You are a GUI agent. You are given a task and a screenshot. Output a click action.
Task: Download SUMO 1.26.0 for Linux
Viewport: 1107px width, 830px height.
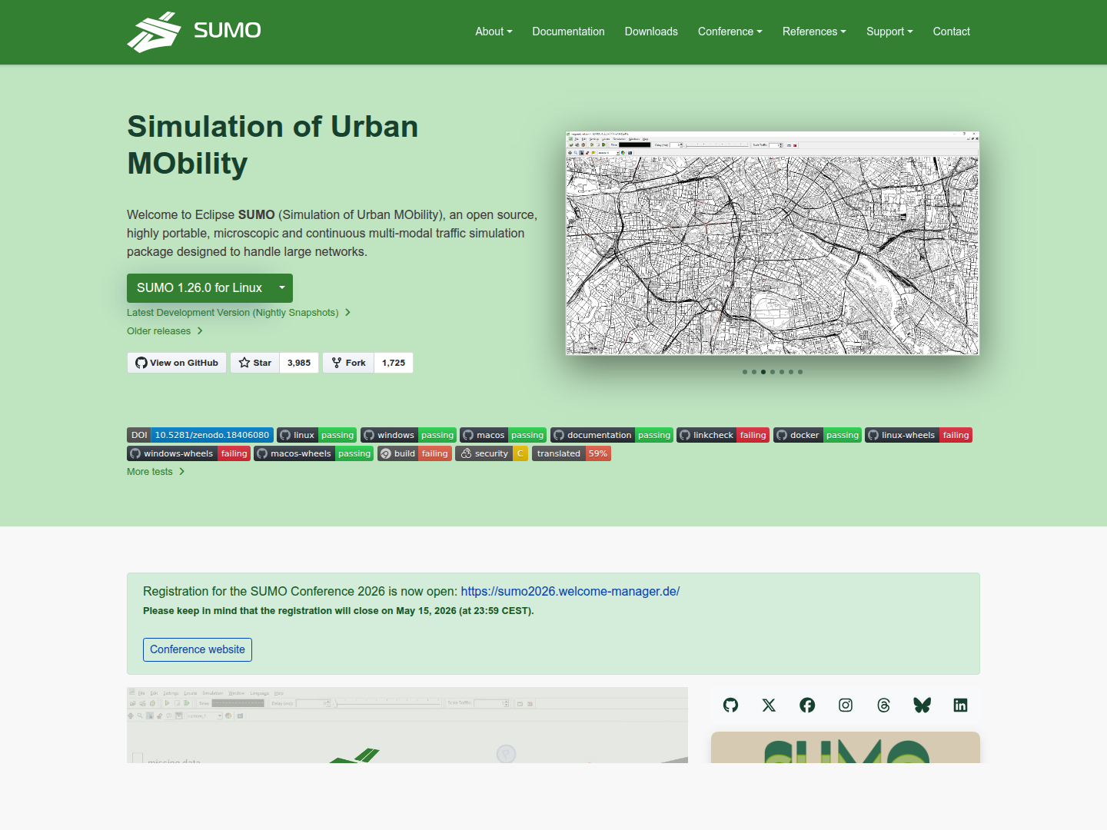tap(199, 287)
